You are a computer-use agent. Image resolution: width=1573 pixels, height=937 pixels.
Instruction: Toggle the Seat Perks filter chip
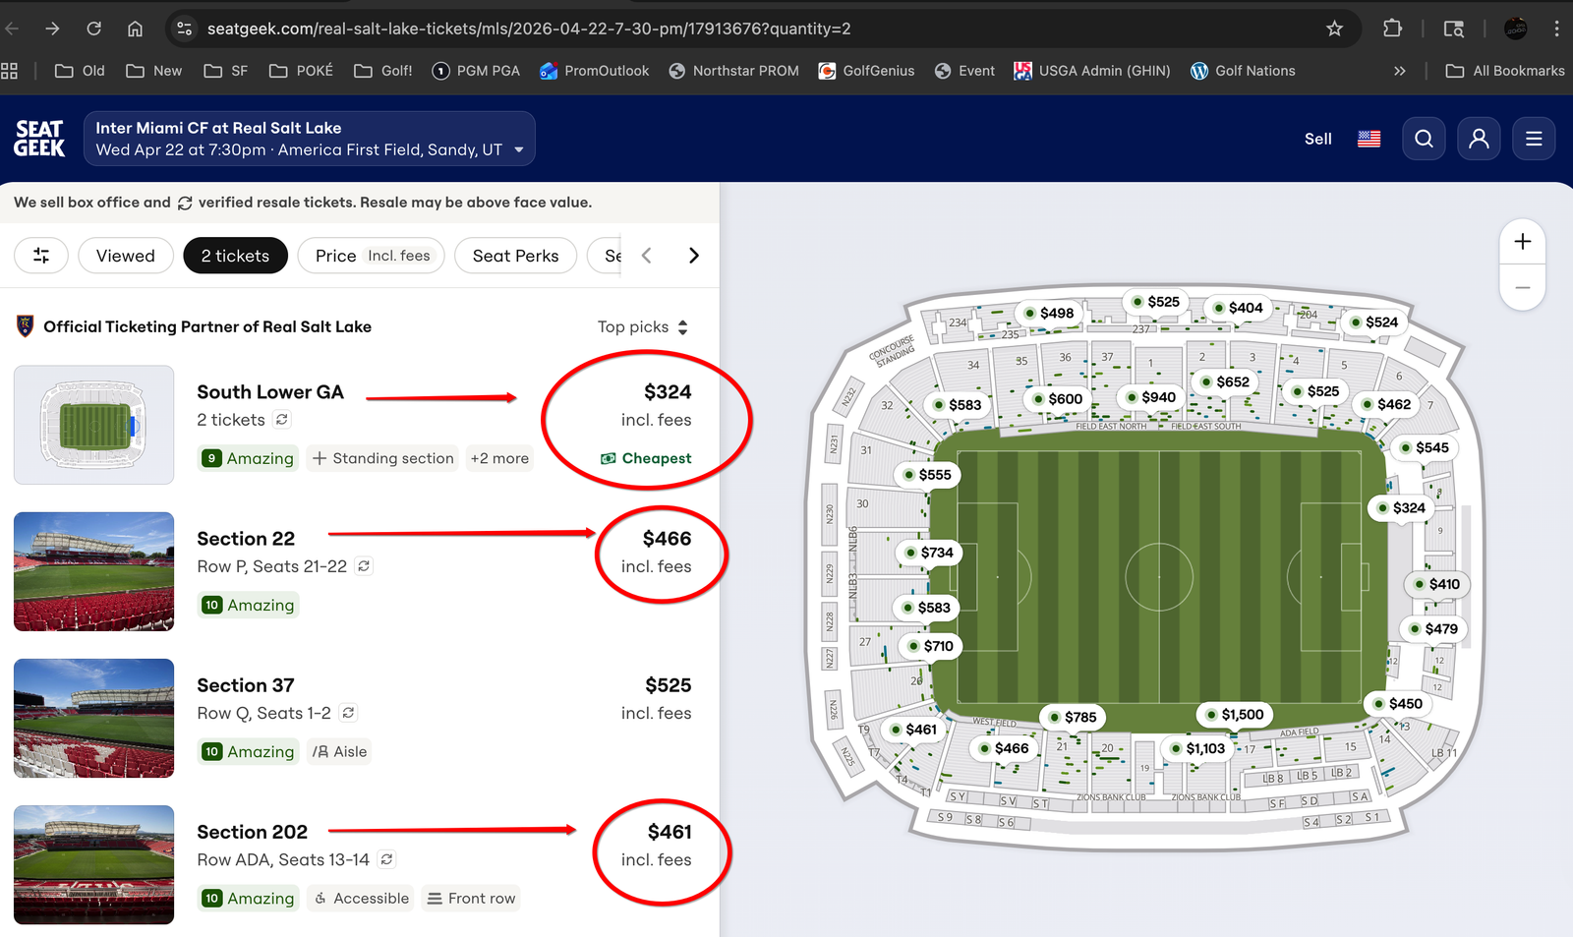click(515, 256)
